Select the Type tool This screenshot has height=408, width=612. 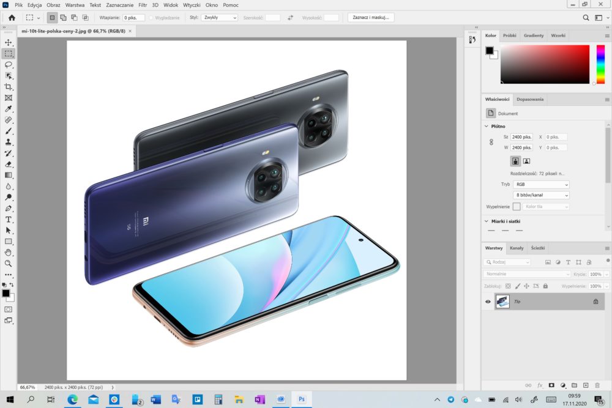(8, 219)
